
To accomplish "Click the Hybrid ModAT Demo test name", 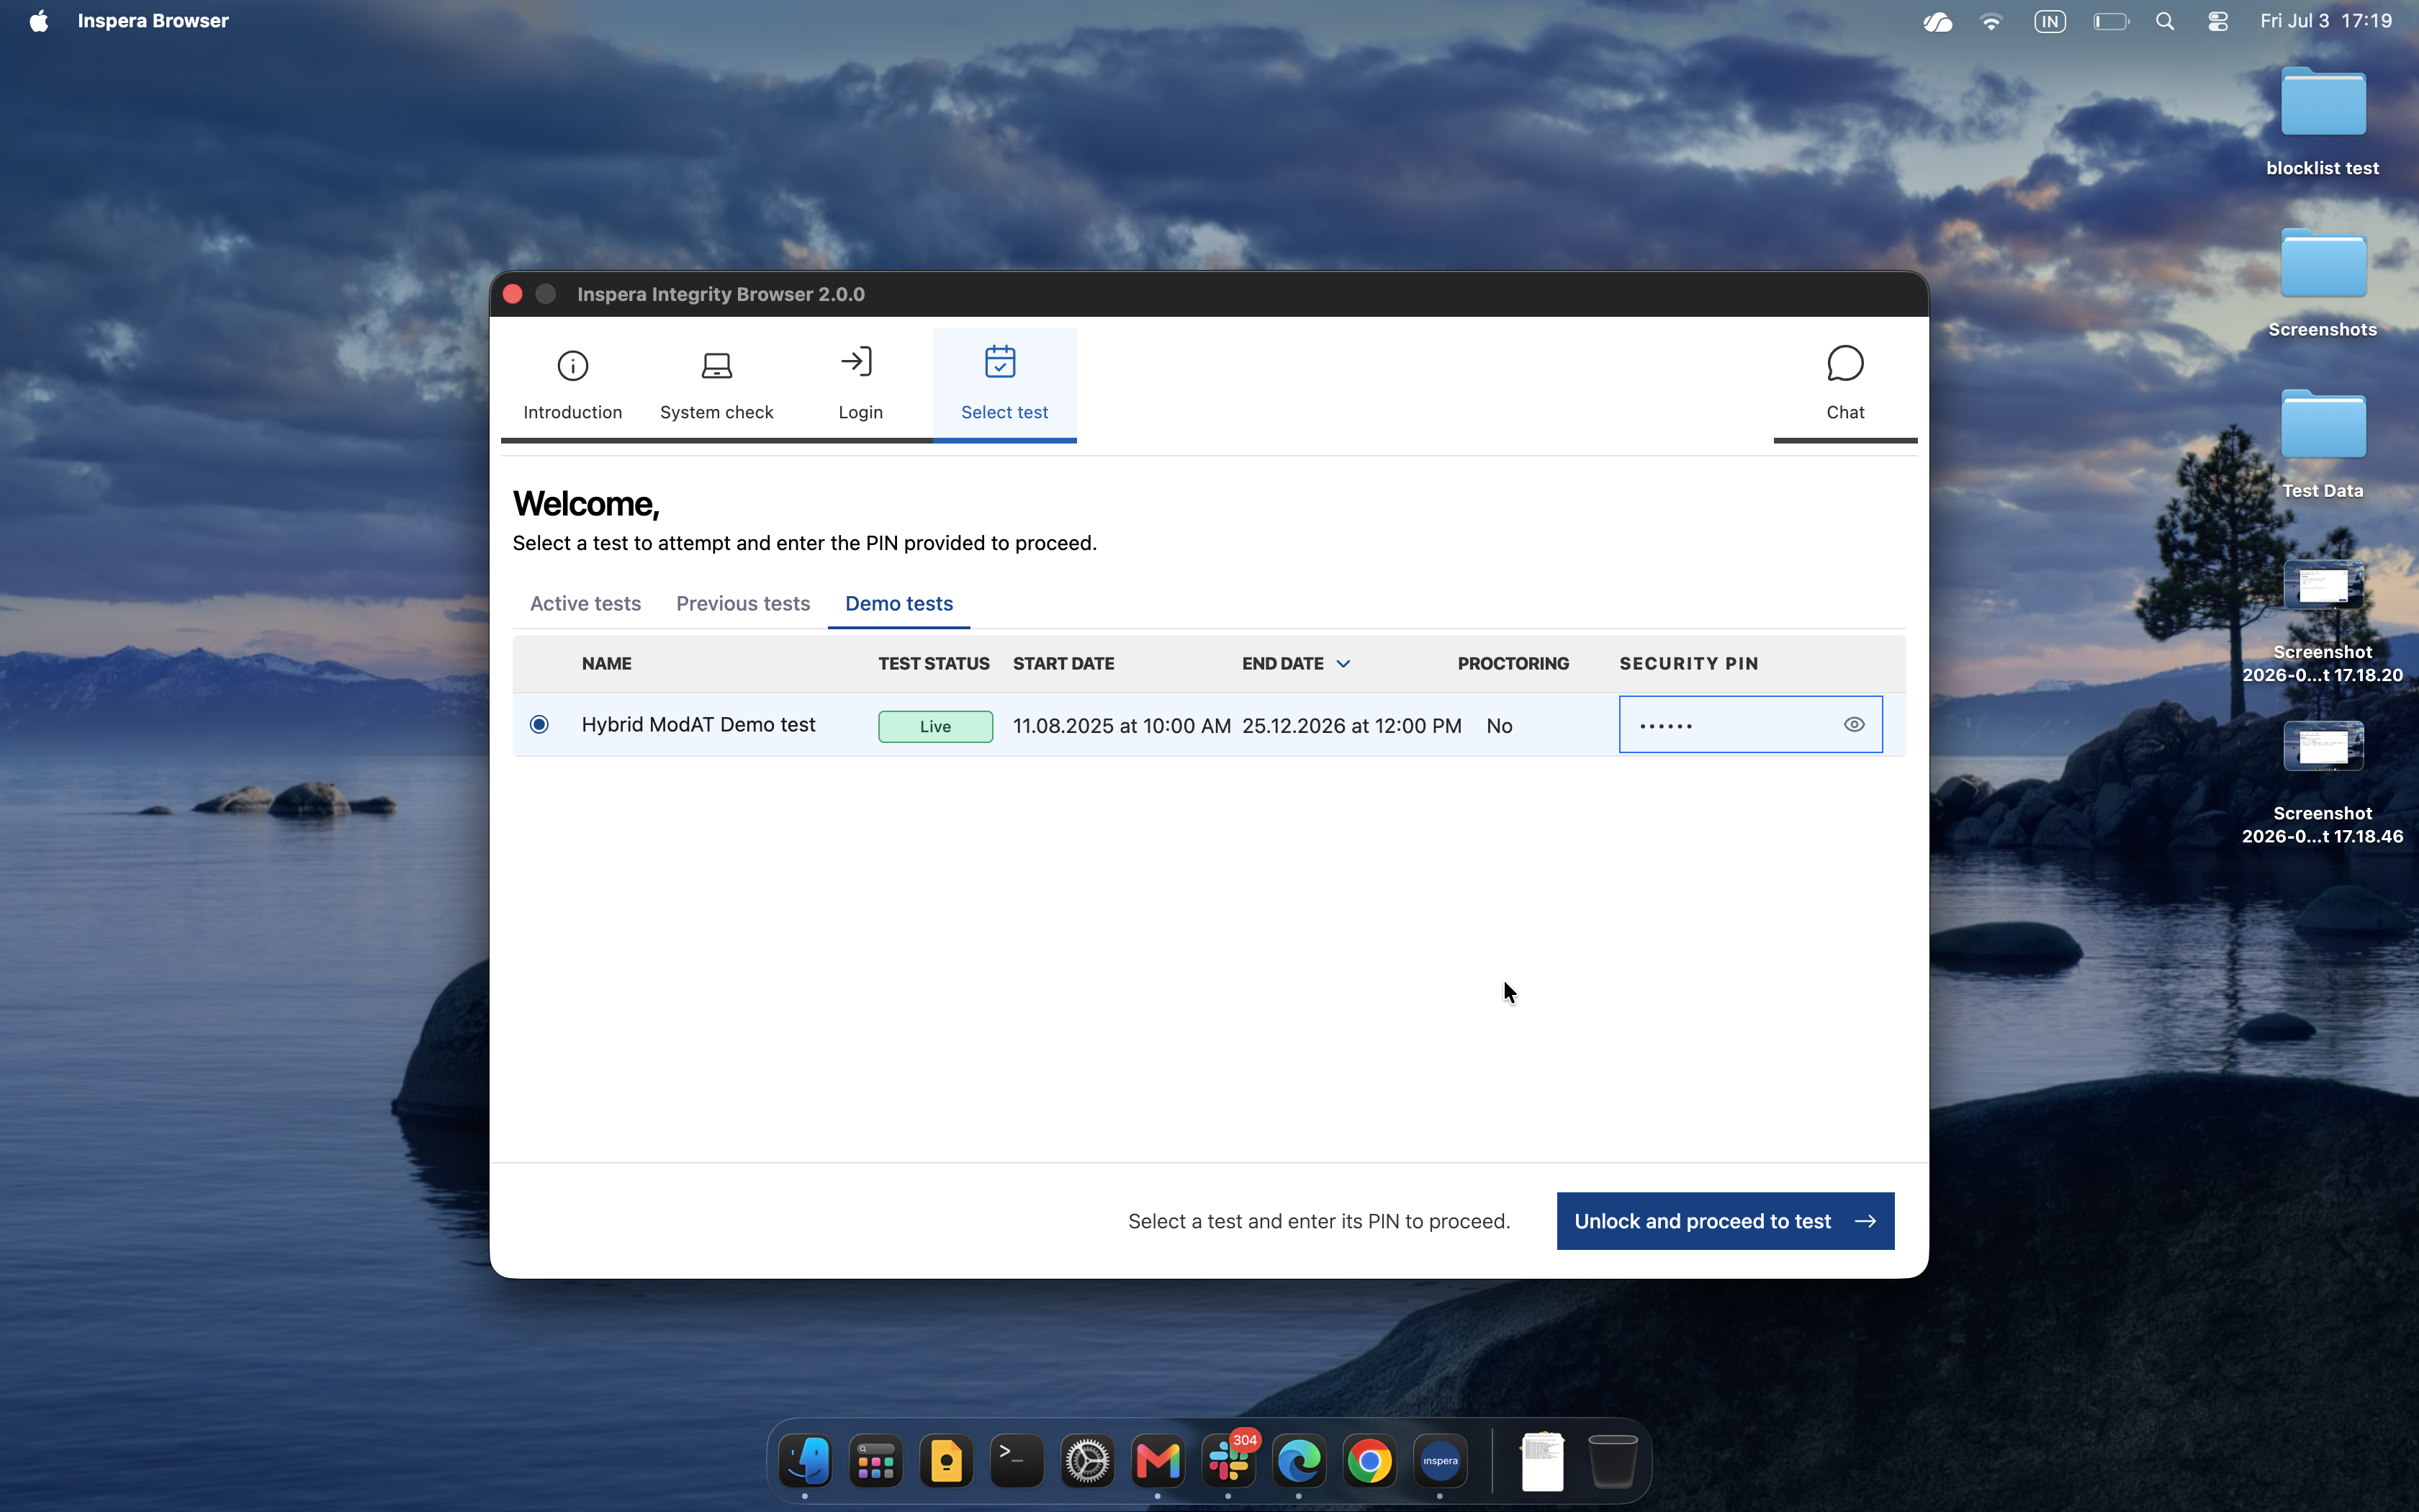I will 698,724.
